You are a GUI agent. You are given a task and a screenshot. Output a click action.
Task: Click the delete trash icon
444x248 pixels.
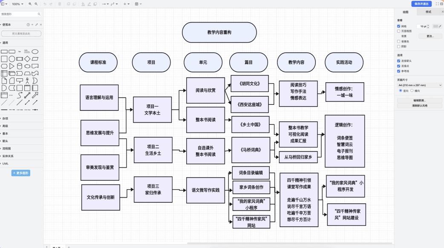[x=60, y=4]
